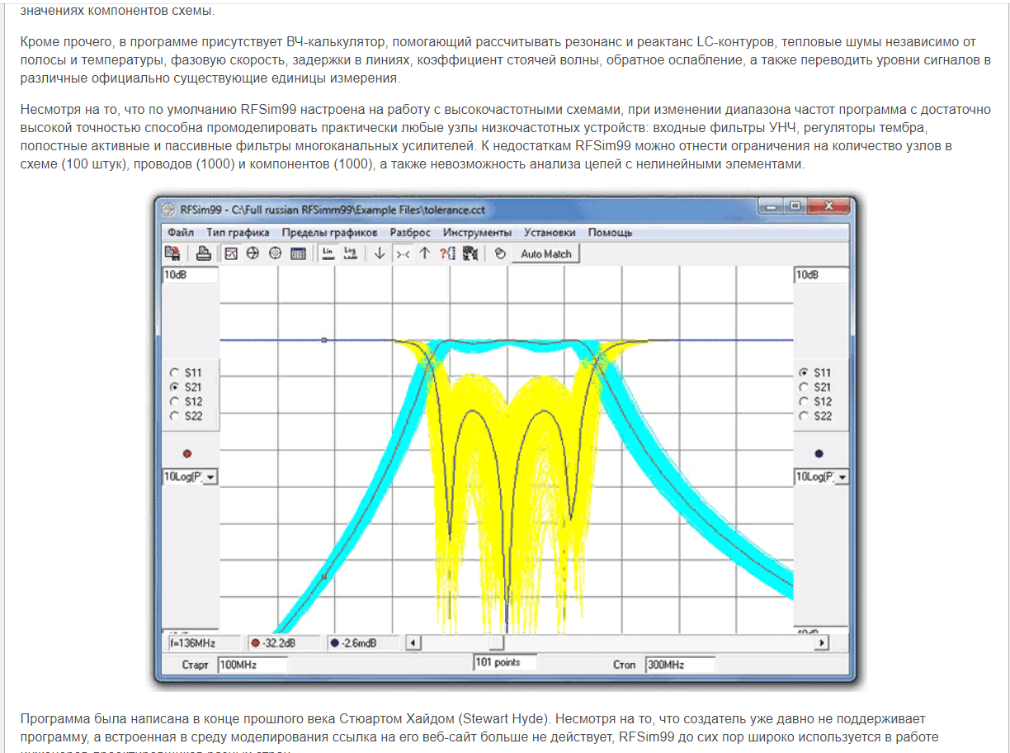Open the Инструменты menu
The width and height of the screenshot is (1010, 753).
pyautogui.click(x=477, y=233)
